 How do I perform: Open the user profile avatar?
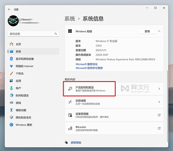tap(13, 21)
